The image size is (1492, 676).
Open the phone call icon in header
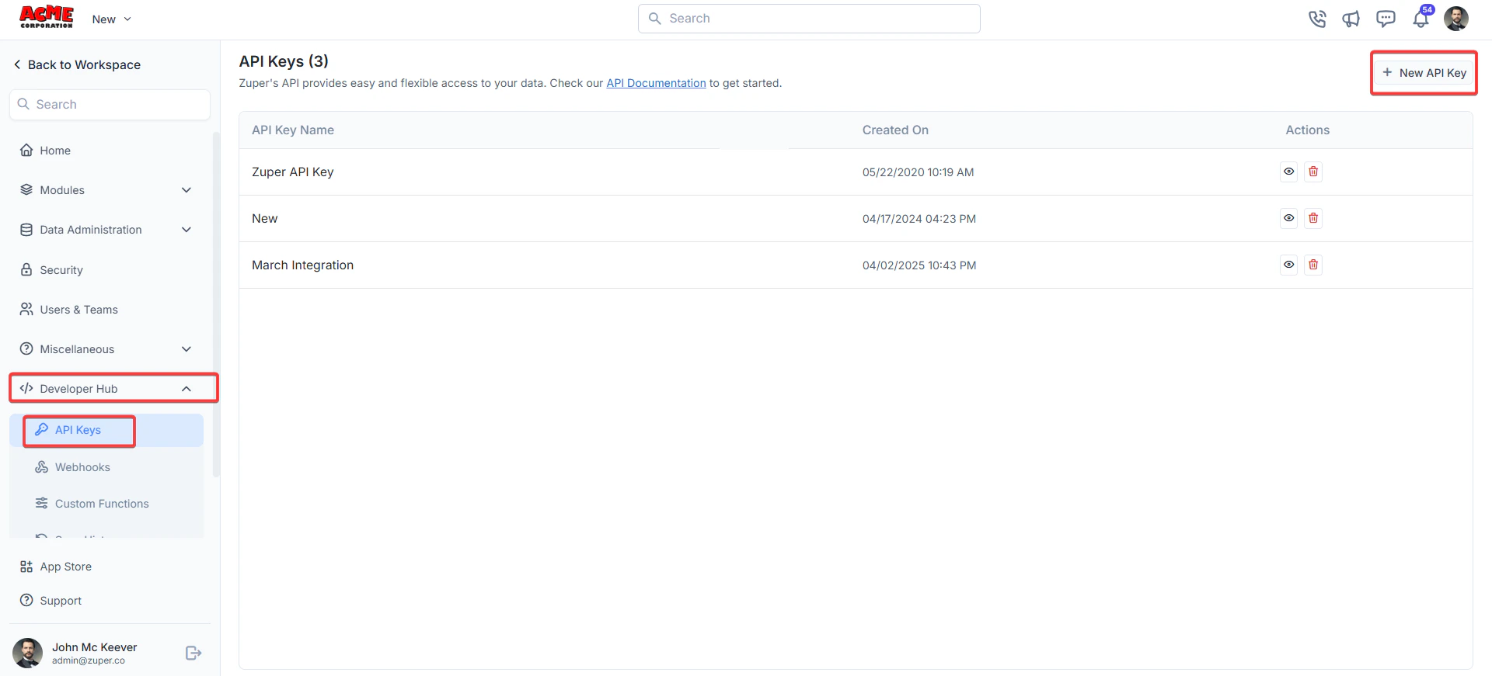[1317, 19]
